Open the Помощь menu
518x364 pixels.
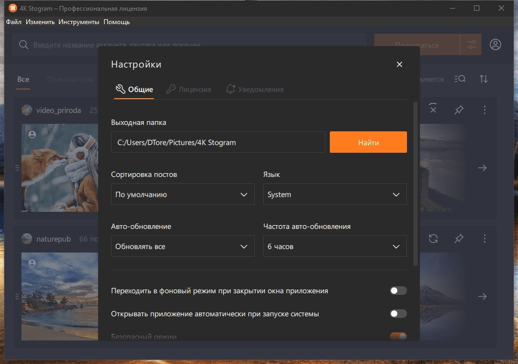point(116,22)
